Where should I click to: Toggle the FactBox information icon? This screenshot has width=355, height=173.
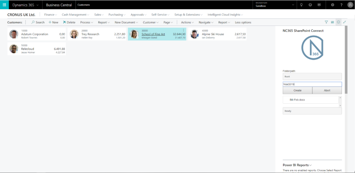click(338, 22)
